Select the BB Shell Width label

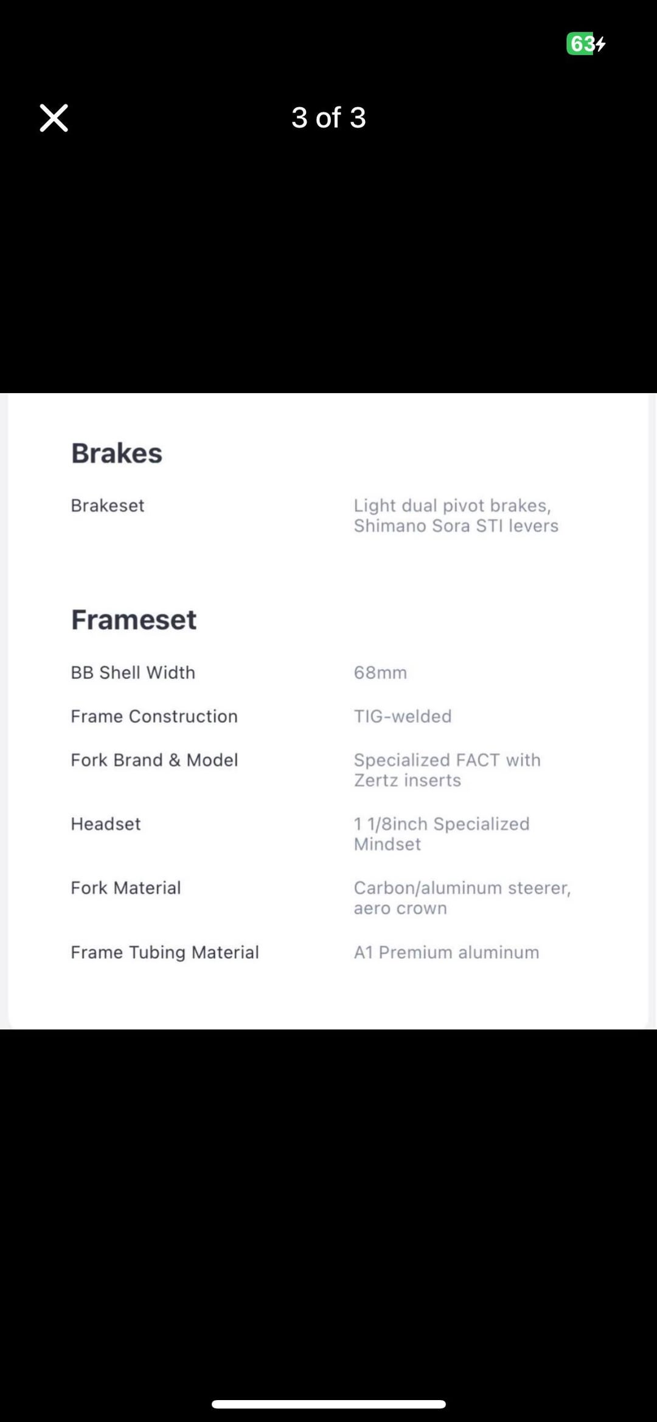pos(133,672)
